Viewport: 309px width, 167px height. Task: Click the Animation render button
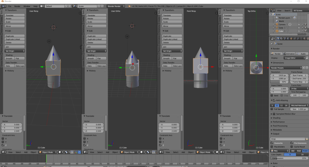[x=289, y=54]
